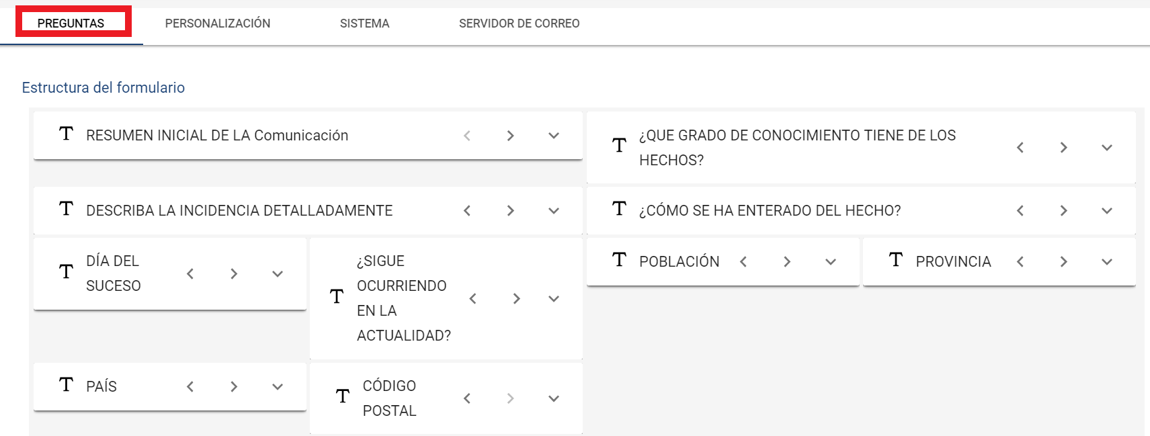Click left arrow on DESCRIBA LA INCIDENCIA DETALLADAMENTE
The width and height of the screenshot is (1150, 436).
click(x=467, y=211)
